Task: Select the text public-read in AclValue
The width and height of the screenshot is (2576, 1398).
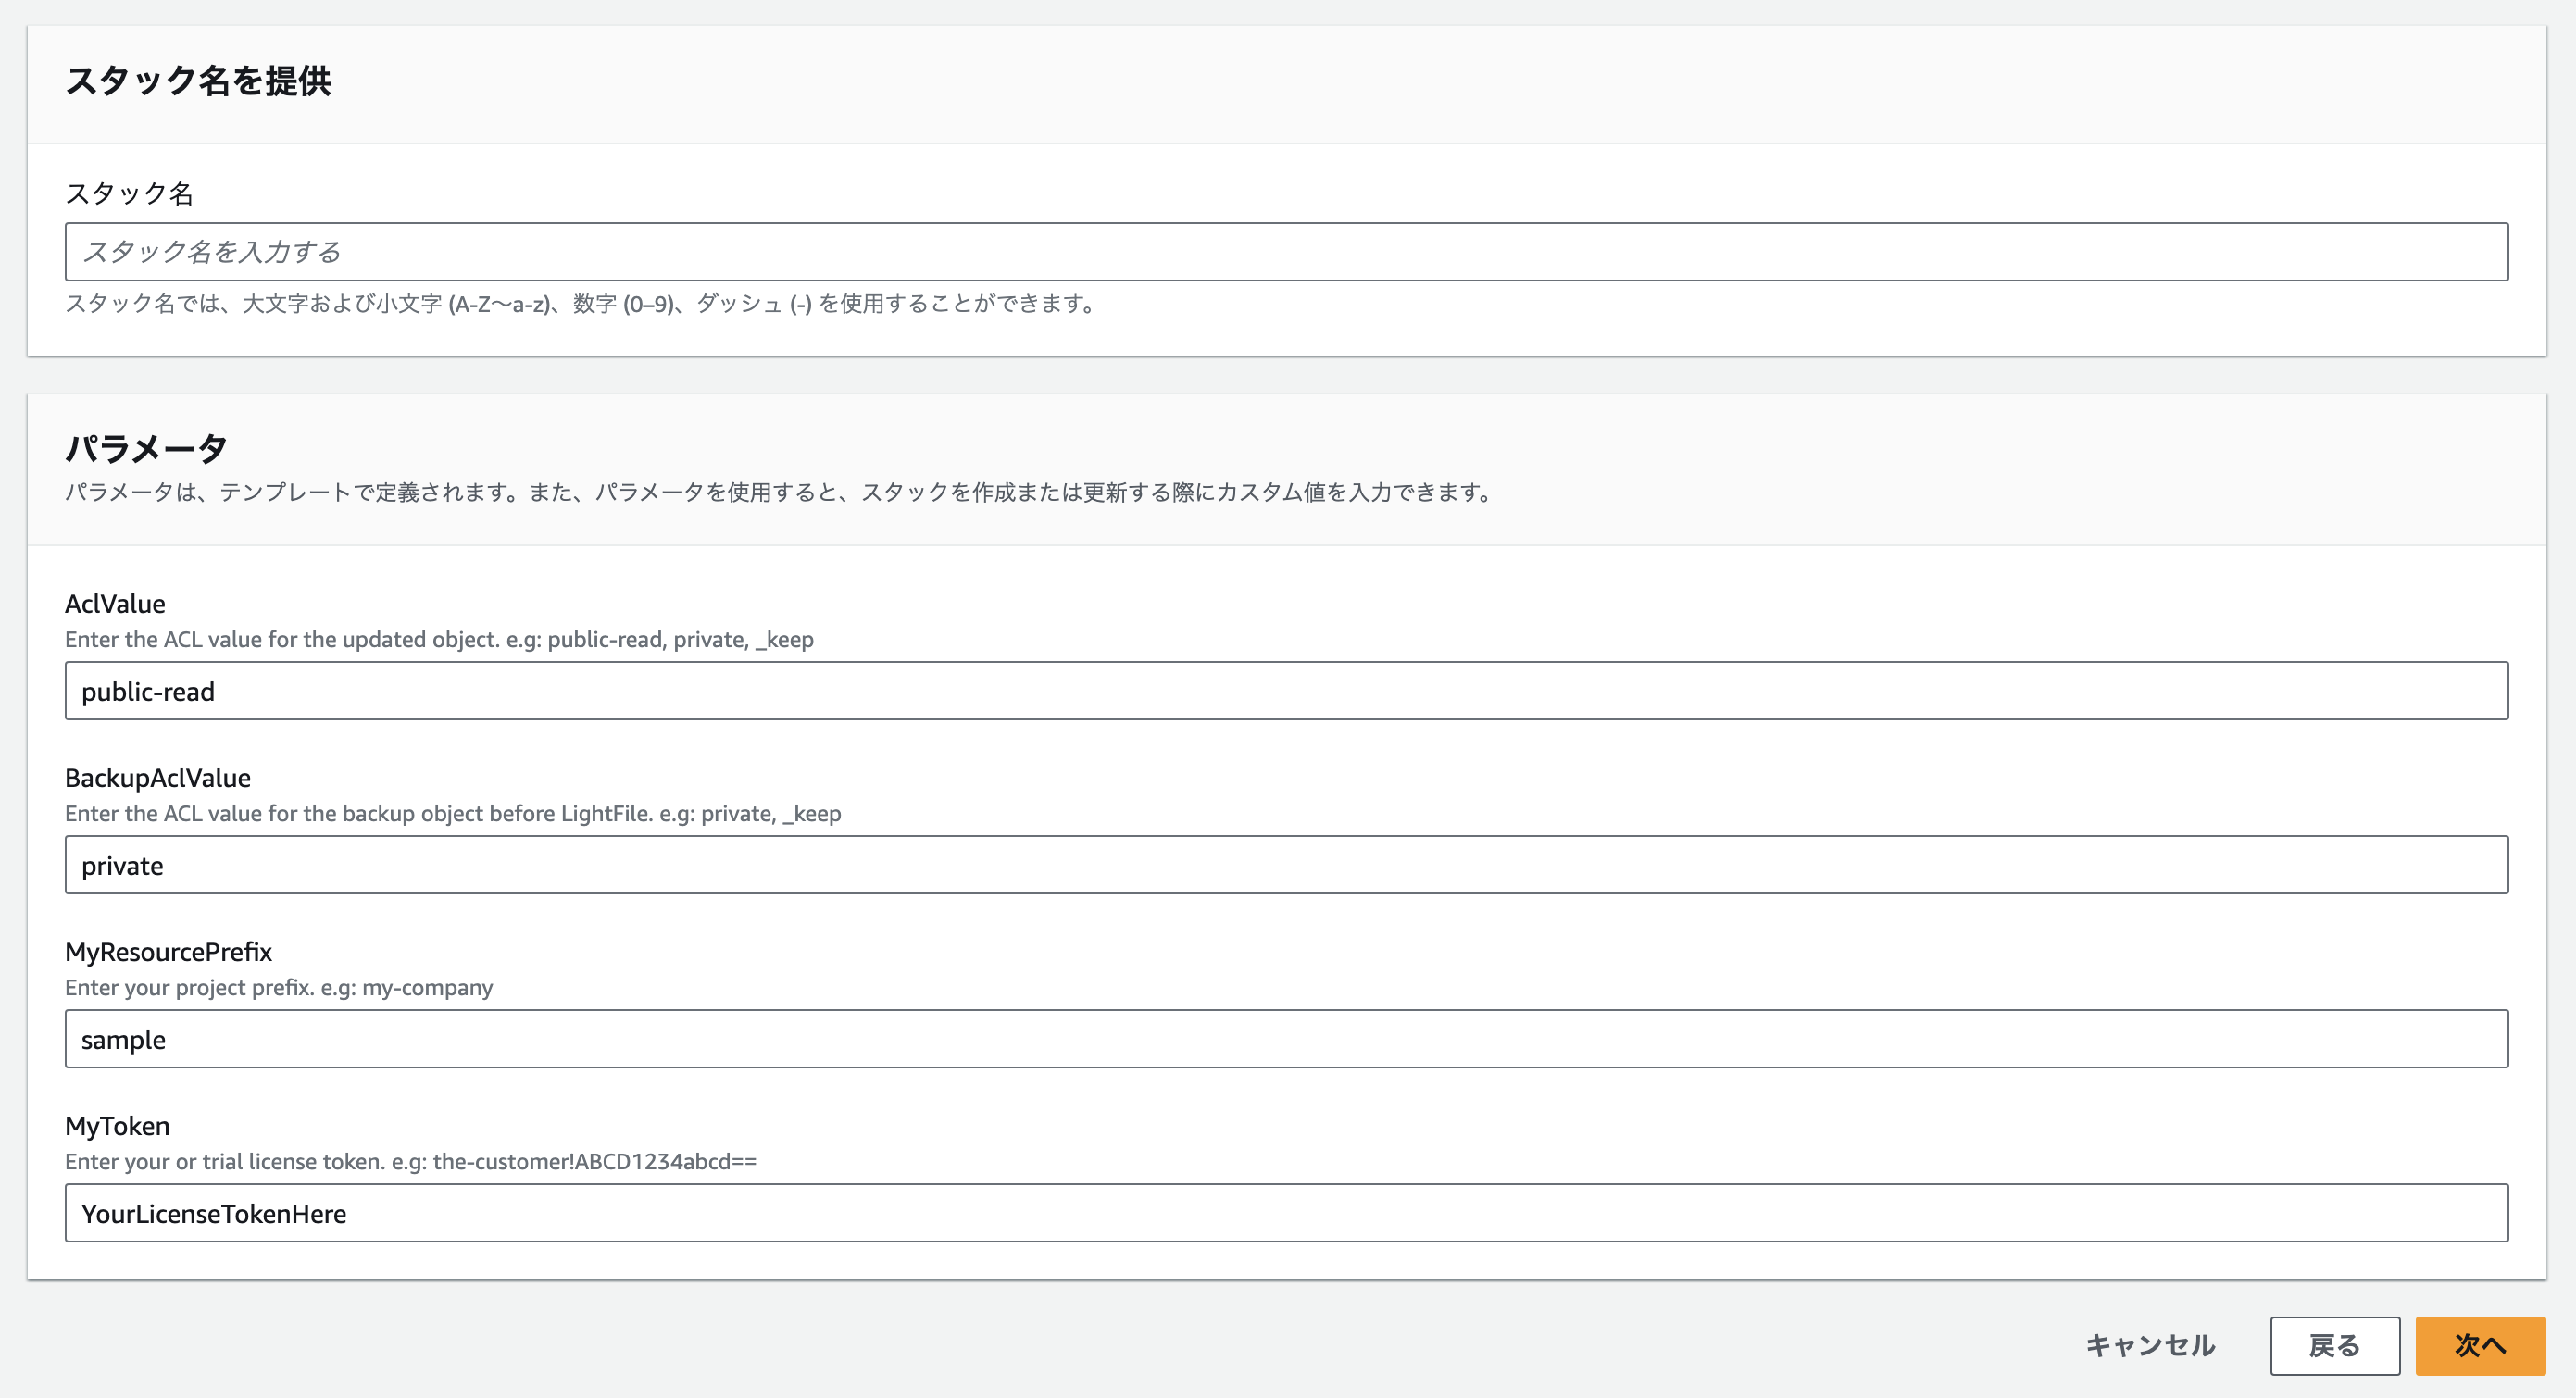Action: point(148,690)
